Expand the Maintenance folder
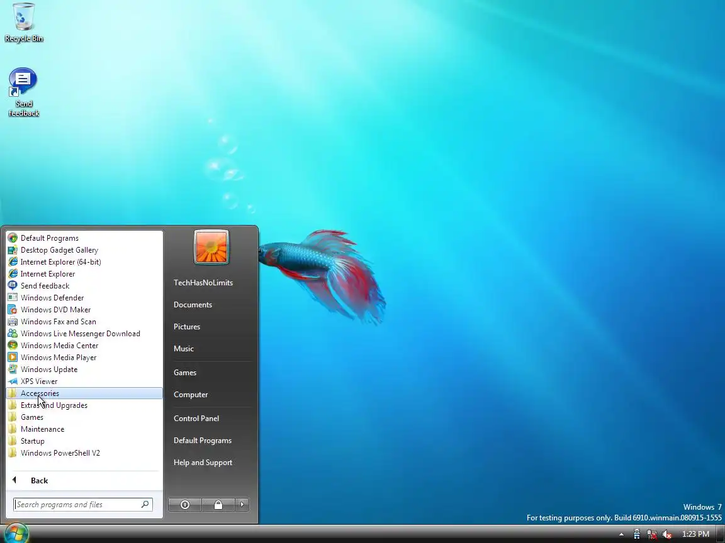This screenshot has width=725, height=543. pos(84,429)
